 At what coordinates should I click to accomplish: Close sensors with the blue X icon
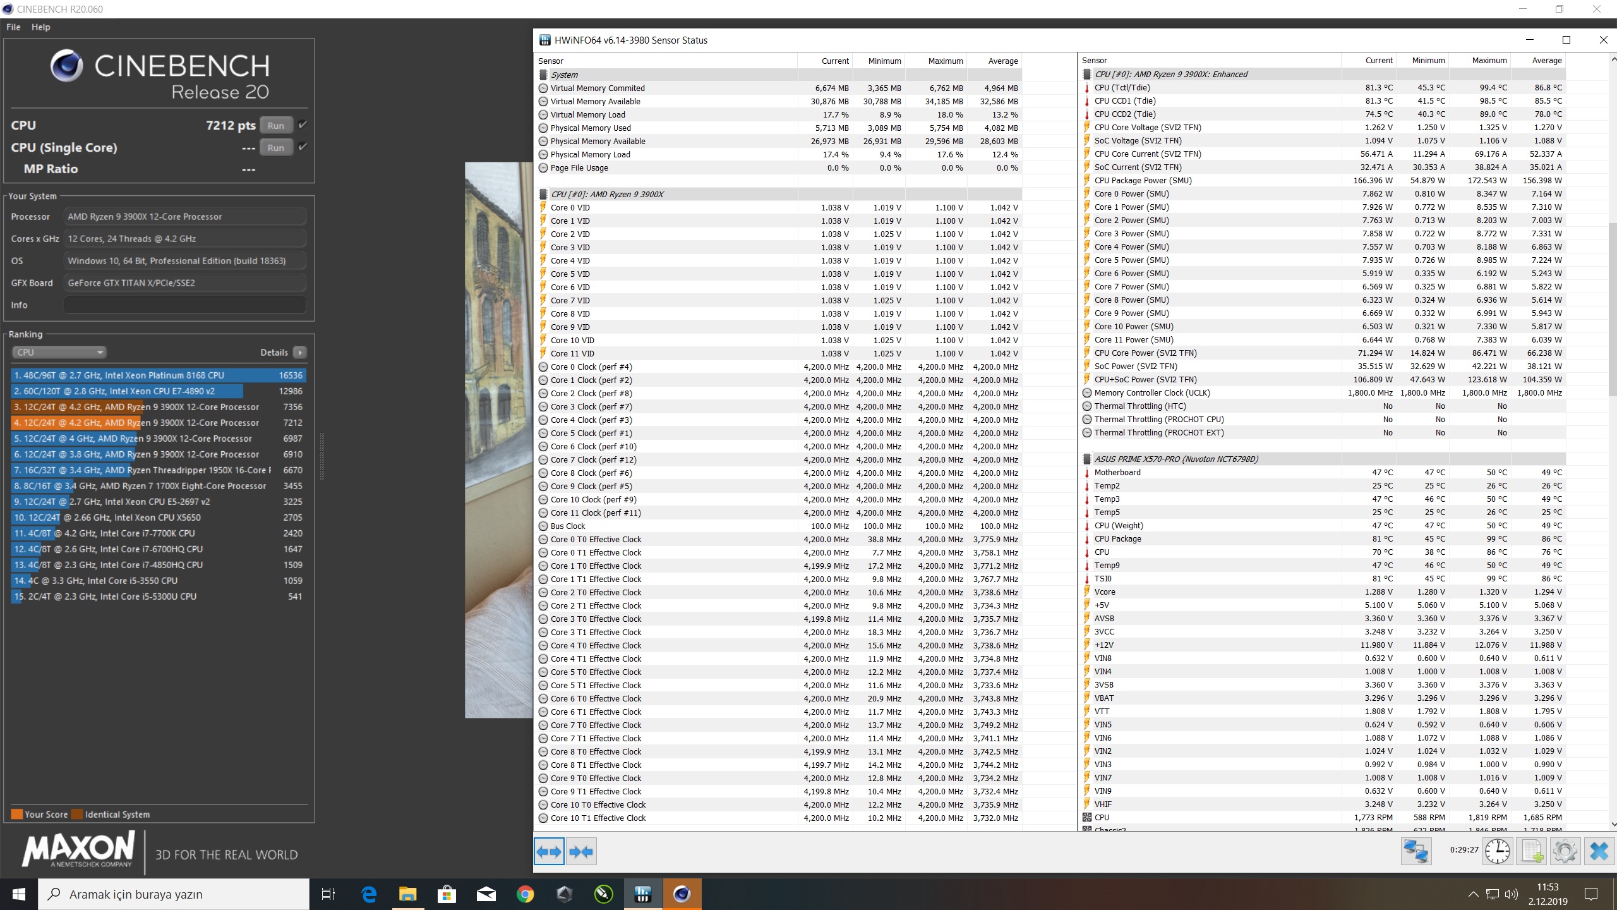1599,851
